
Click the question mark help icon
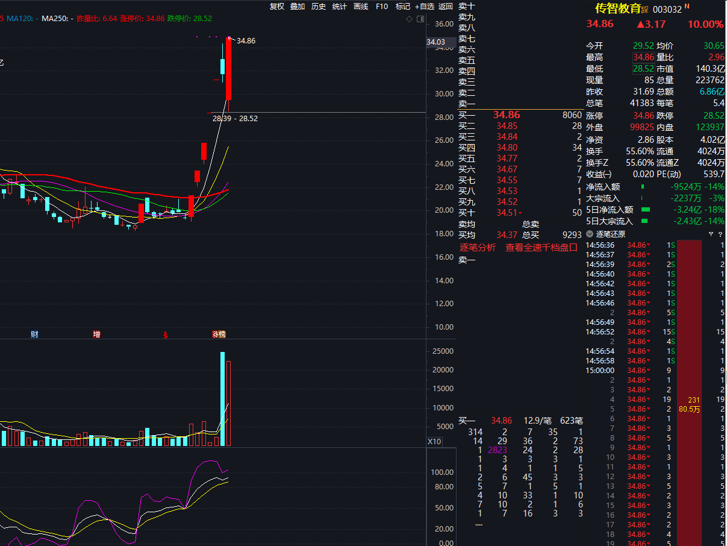tap(720, 234)
